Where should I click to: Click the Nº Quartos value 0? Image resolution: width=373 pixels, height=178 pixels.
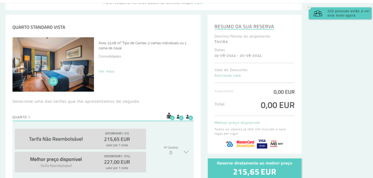pyautogui.click(x=171, y=153)
